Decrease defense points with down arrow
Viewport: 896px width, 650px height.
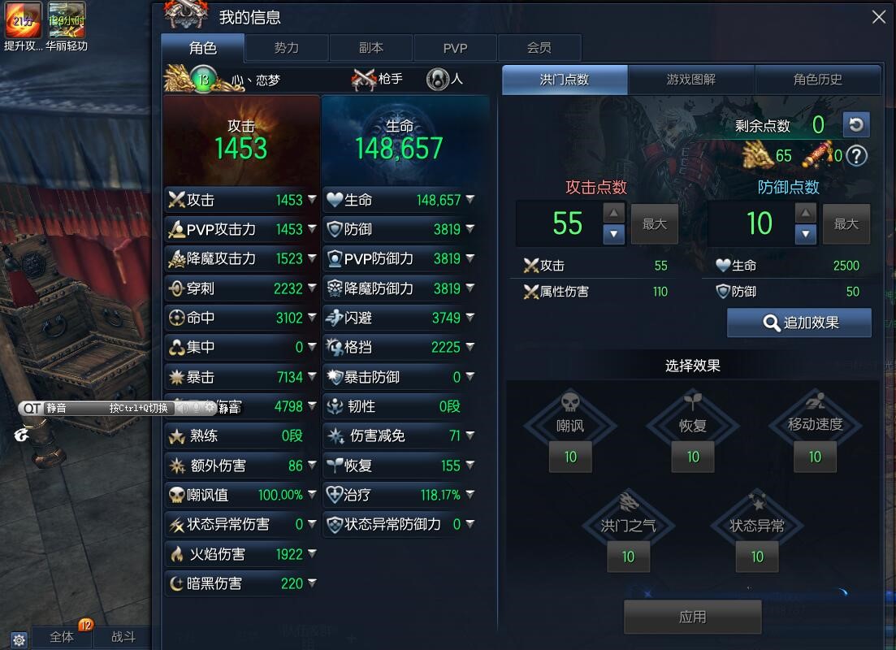[805, 234]
